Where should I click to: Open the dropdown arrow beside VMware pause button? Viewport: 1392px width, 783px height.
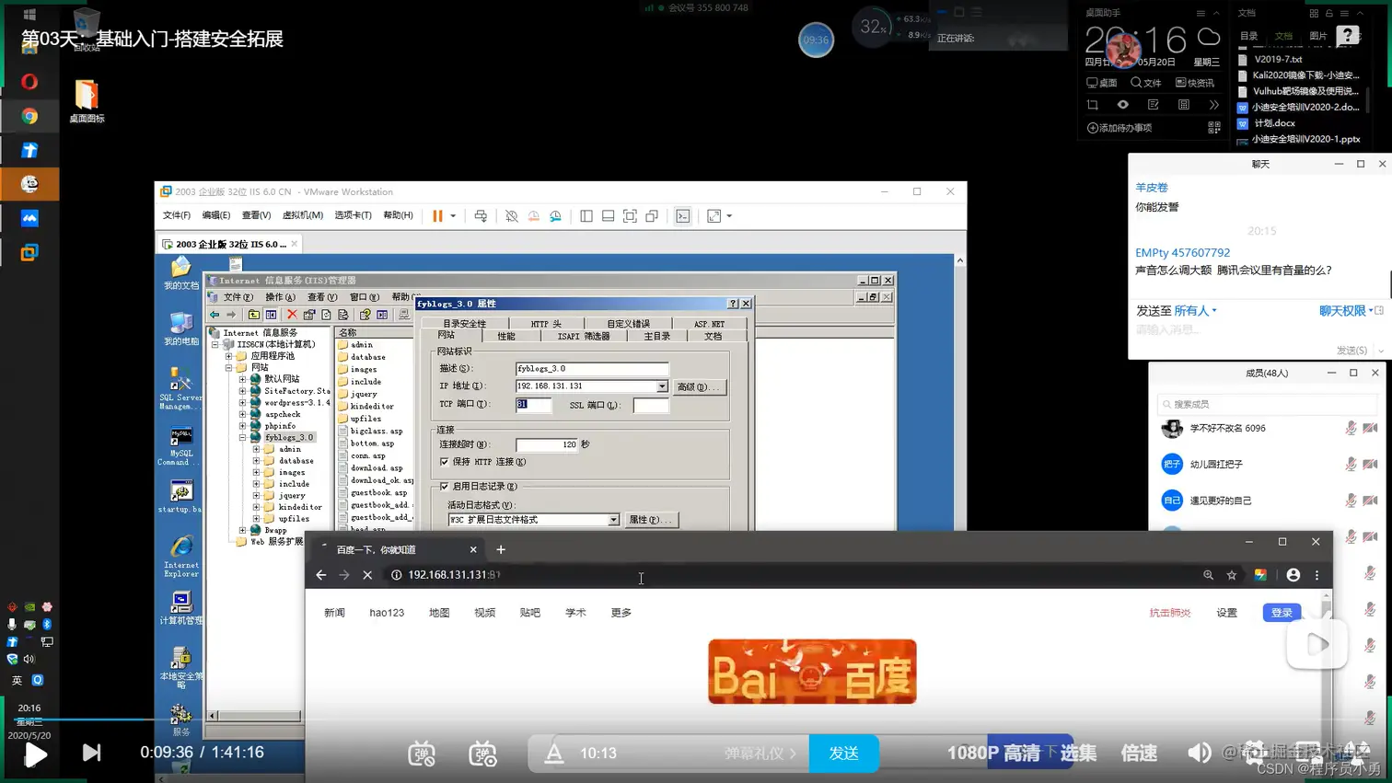pyautogui.click(x=453, y=216)
